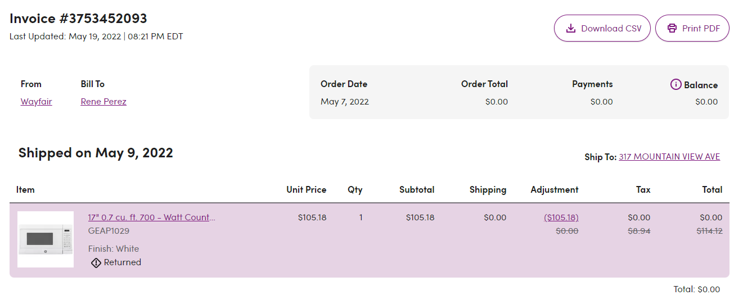Click the microwave product thumbnail
The image size is (743, 304).
click(46, 239)
